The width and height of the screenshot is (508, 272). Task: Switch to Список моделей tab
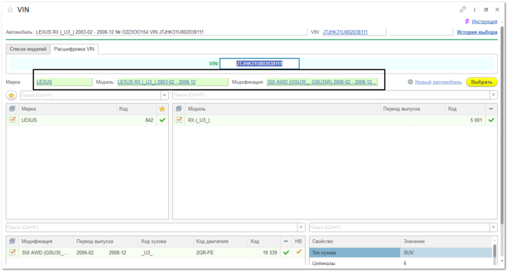click(28, 49)
